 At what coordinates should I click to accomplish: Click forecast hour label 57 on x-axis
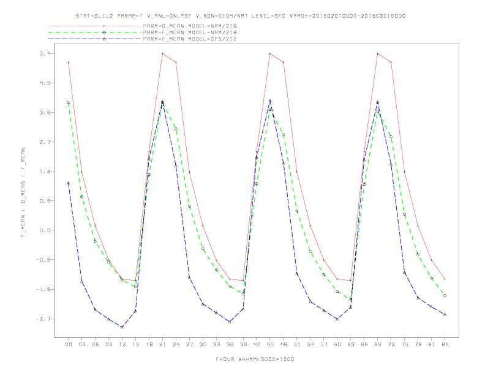pos(324,344)
